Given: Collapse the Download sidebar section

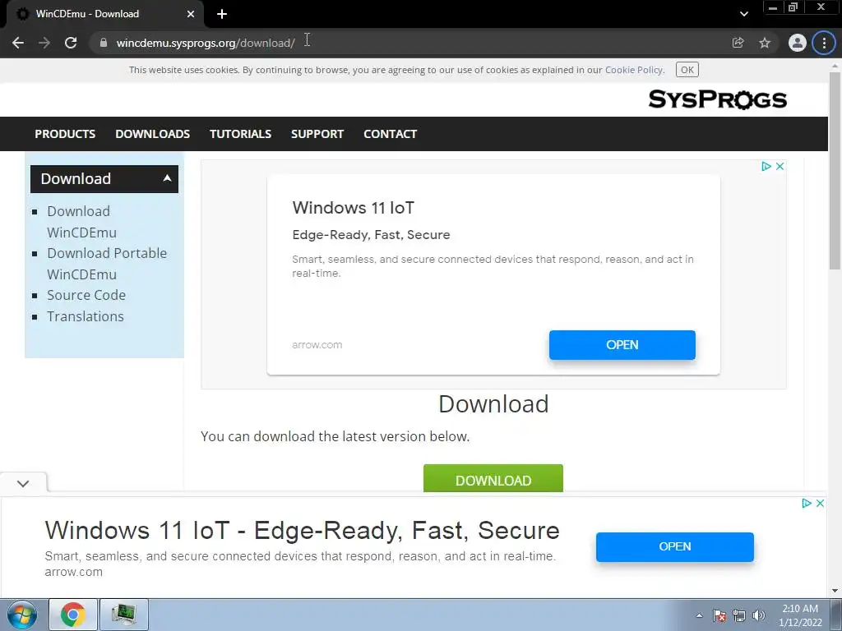Looking at the screenshot, I should 167,178.
